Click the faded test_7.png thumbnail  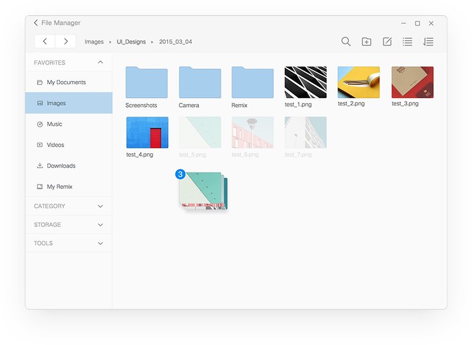click(305, 133)
